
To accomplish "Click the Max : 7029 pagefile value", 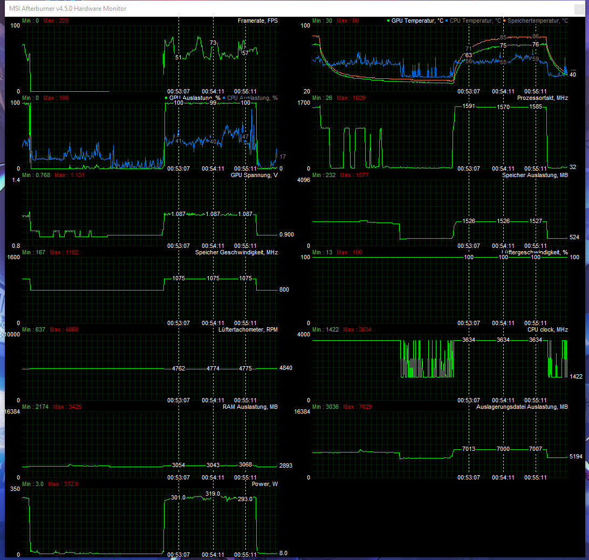I will pyautogui.click(x=357, y=407).
